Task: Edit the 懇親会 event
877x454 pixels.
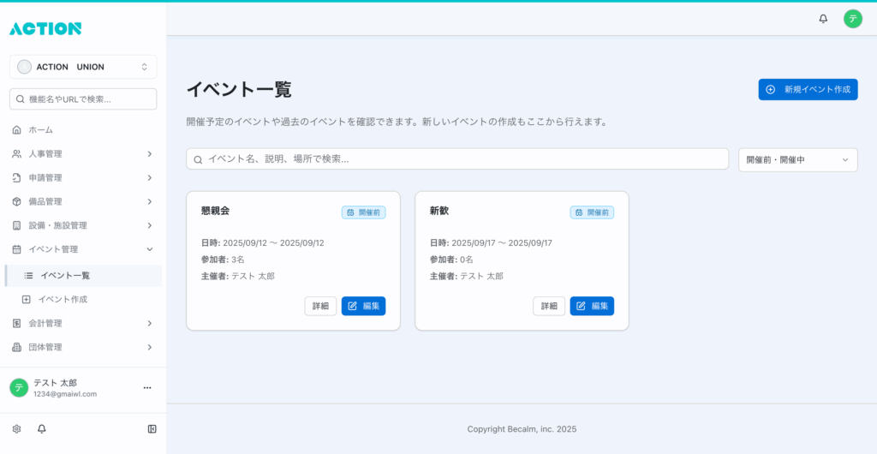Action: [363, 306]
